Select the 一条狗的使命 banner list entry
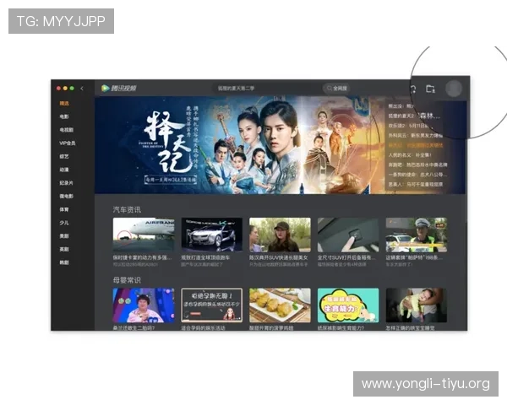Screen dimensions: 507x405 pos(417,175)
